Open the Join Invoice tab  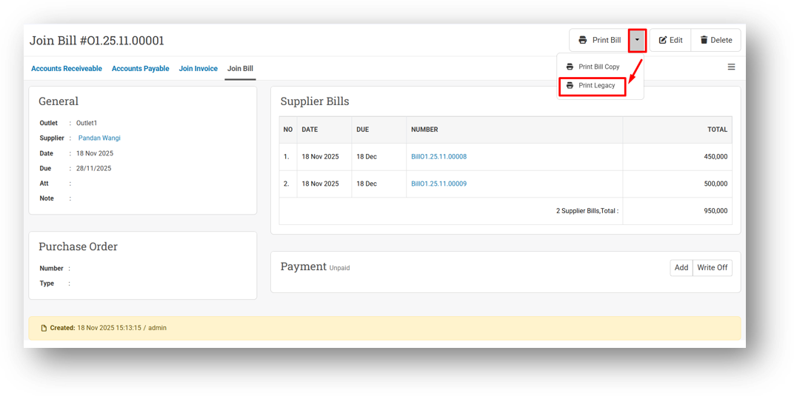point(198,69)
